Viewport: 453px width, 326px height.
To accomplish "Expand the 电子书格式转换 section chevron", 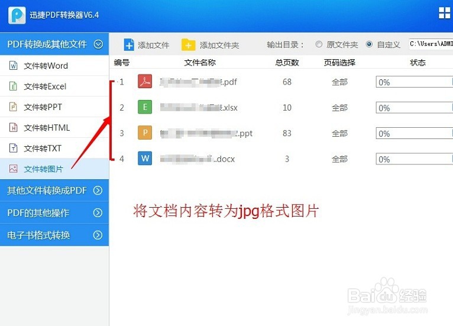I will [x=98, y=235].
